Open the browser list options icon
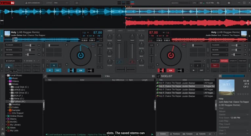 pos(153,76)
